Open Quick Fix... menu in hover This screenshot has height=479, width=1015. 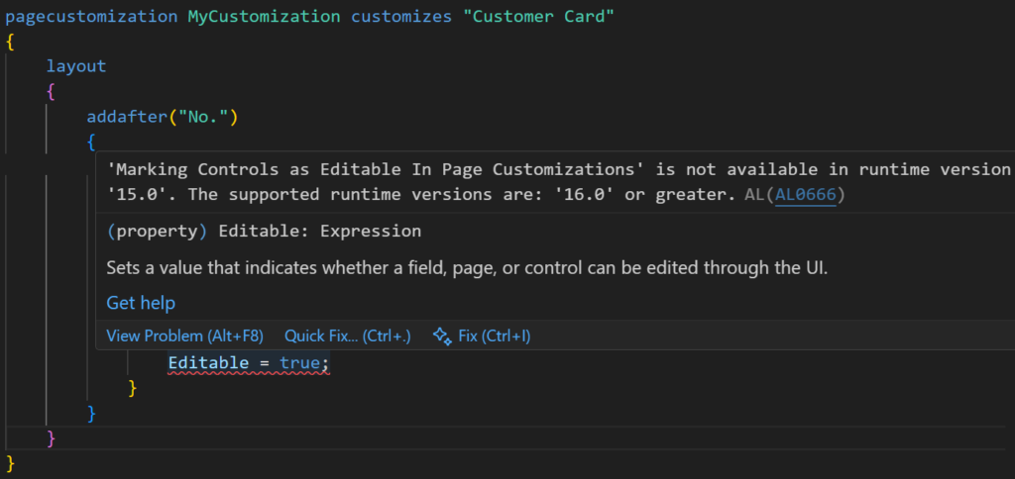[x=347, y=336]
